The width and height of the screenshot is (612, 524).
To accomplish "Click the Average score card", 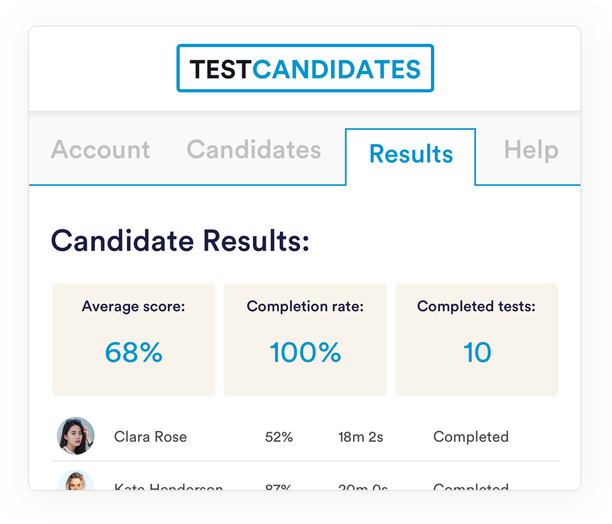I will 134,340.
